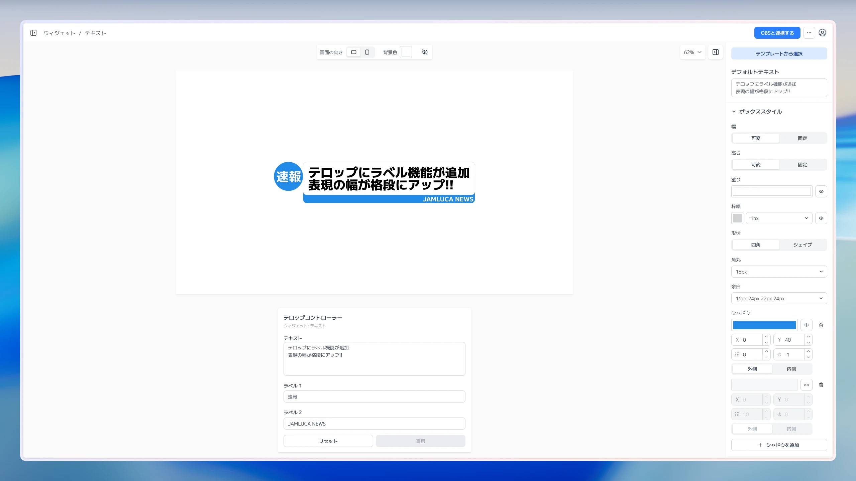Click OBSと連携する button

[777, 33]
